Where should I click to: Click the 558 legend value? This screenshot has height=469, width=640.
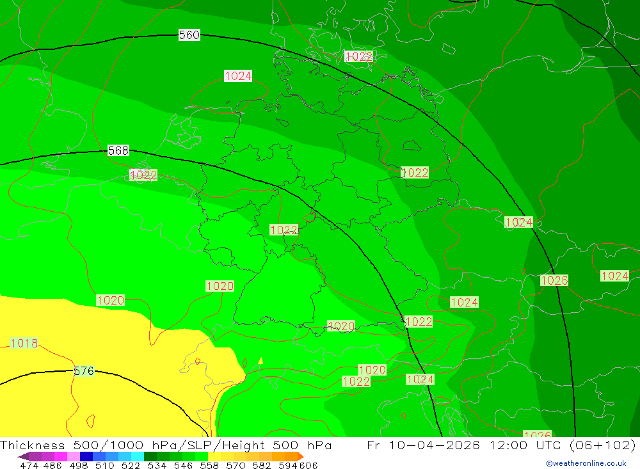tap(209, 465)
